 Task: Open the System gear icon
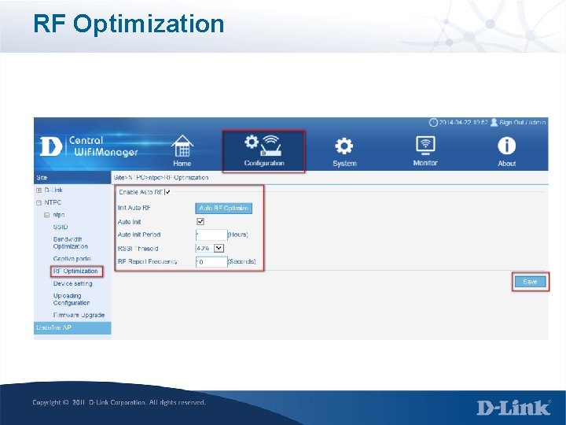(x=344, y=146)
